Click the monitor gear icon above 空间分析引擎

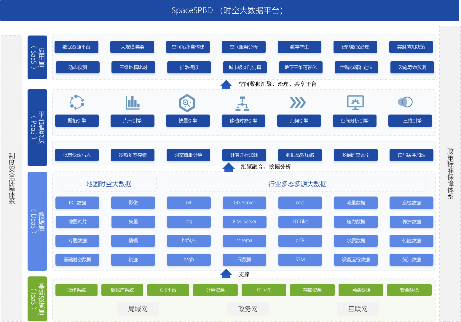pos(355,102)
